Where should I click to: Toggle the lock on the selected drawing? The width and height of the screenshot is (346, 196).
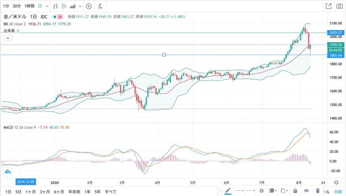click(295, 191)
